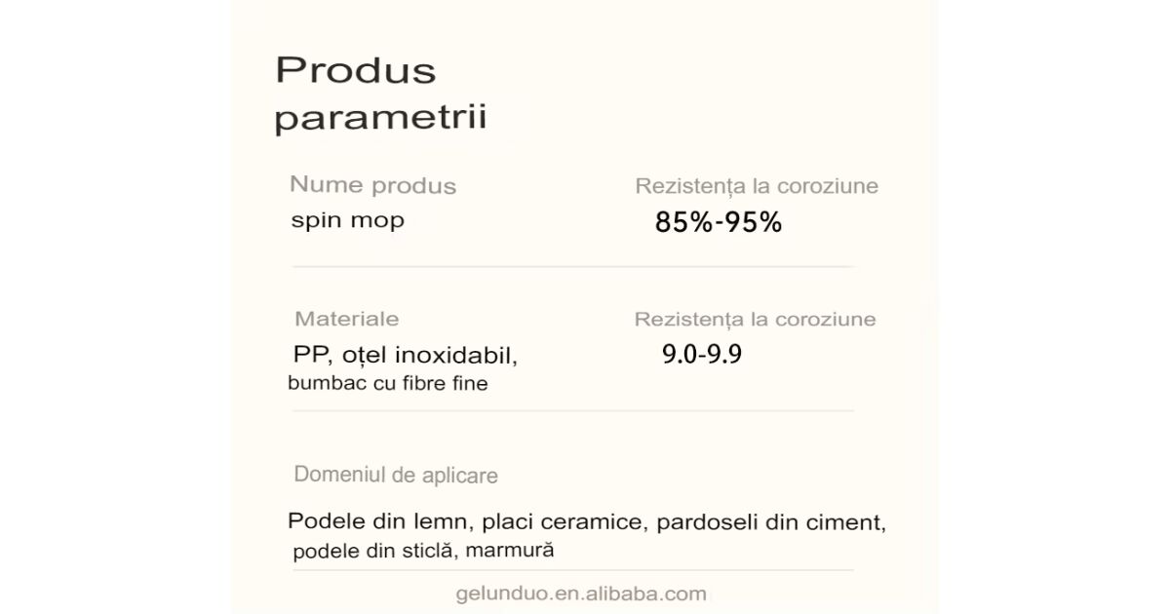The height and width of the screenshot is (614, 1170).
Task: Click the divider below "bumbac cu fibre fine"
Action: point(573,410)
